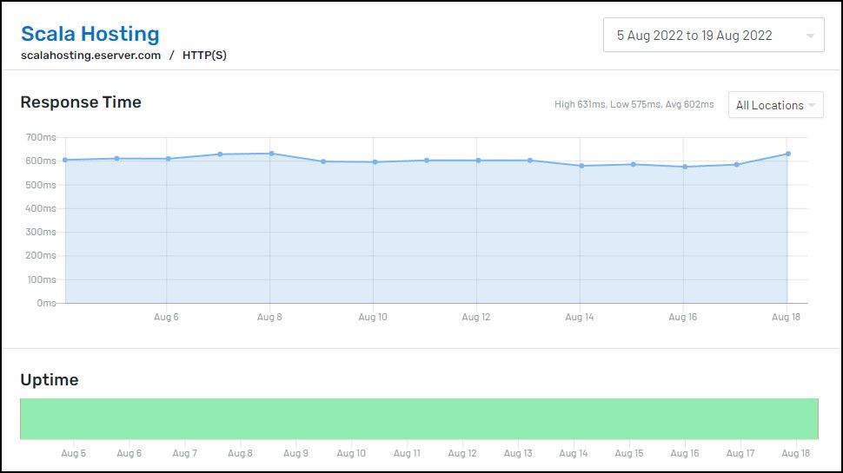Click the data point at Aug 6 on the chart
Viewport: 843px width, 473px height.
tap(169, 159)
